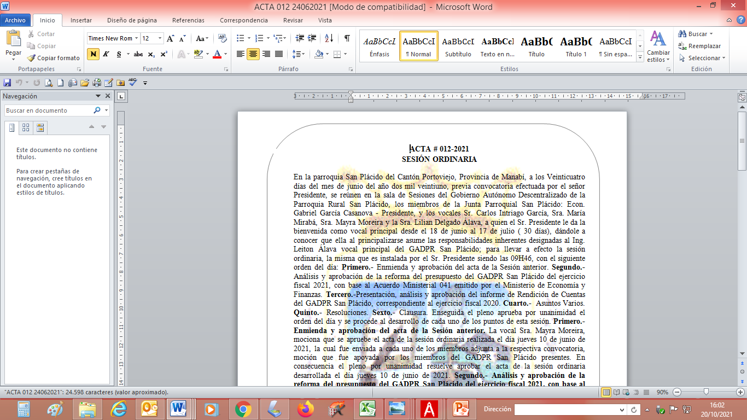Screen dimensions: 747x420
Task: Click the sort A-Z icon
Action: [329, 38]
